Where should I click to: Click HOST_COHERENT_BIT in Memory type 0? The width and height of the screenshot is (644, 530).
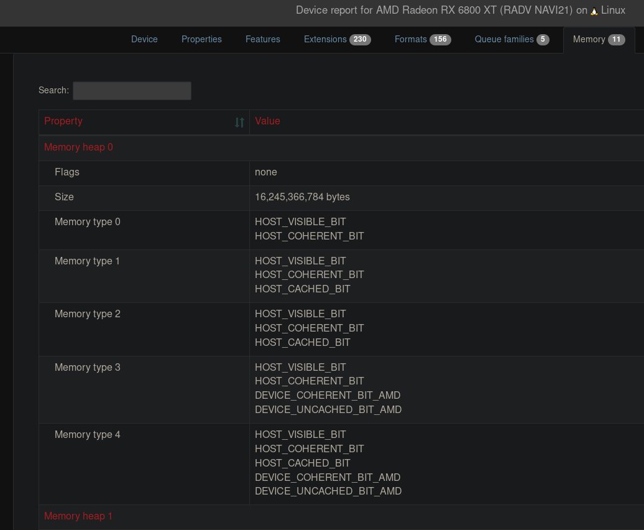(x=310, y=236)
